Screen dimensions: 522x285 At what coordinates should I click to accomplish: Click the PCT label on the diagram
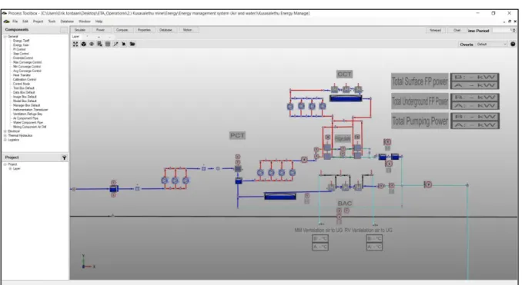[x=237, y=135]
